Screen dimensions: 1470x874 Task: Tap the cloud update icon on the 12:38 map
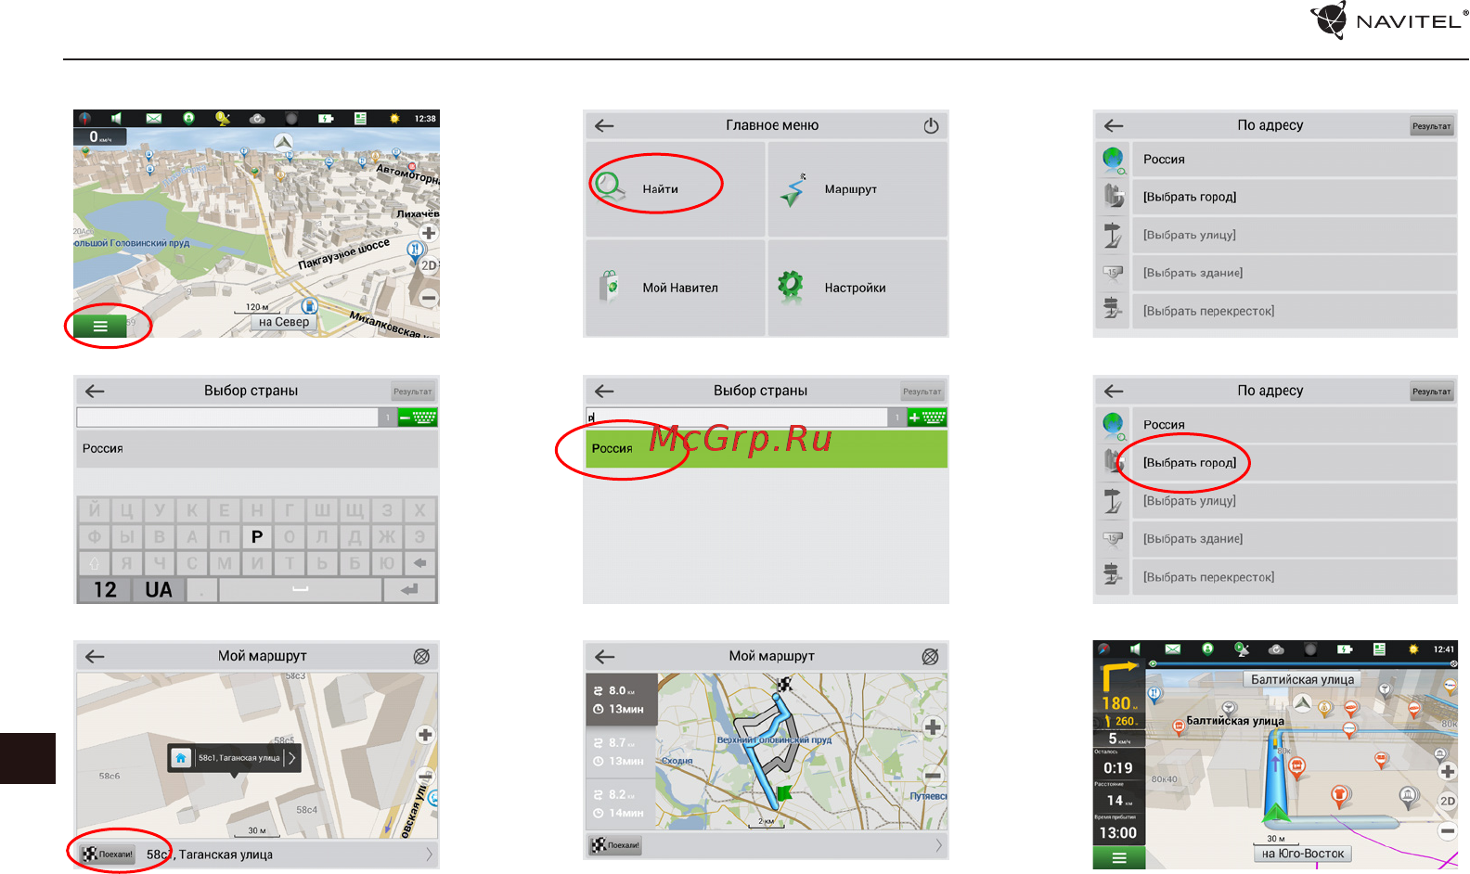pos(257,118)
